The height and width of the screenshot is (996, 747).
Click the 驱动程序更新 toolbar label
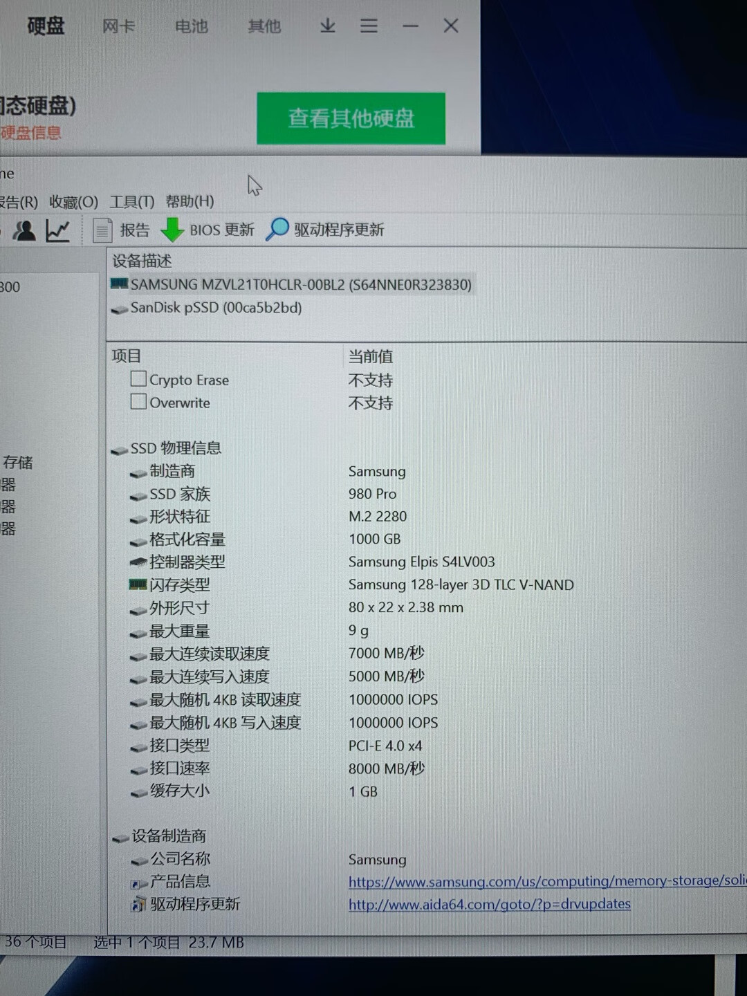(x=339, y=230)
